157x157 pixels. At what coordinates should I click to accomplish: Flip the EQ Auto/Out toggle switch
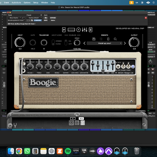[118, 66]
